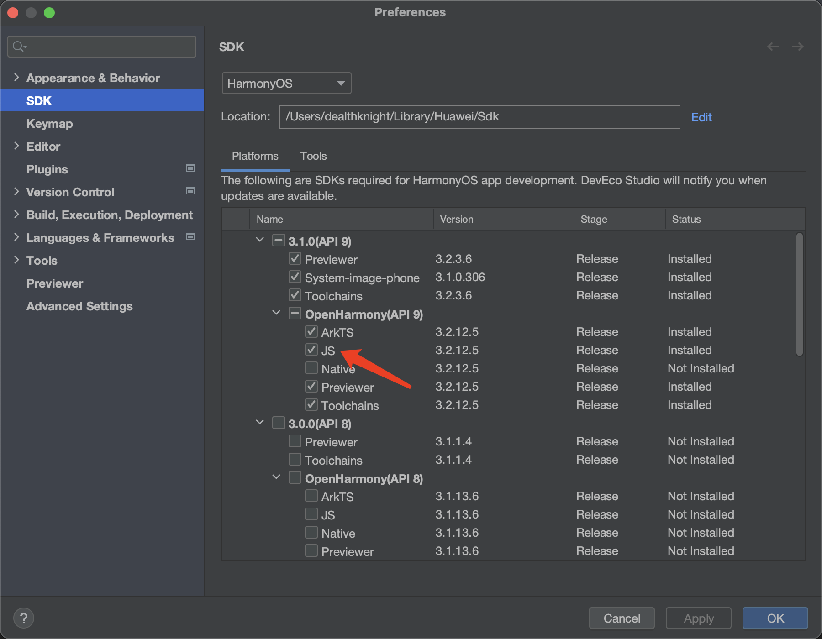Expand Appearance & Behavior settings

(x=16, y=77)
